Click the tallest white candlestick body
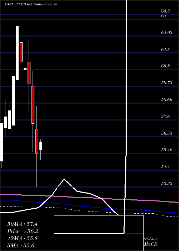This screenshot has width=179, height=251. click(x=17, y=53)
